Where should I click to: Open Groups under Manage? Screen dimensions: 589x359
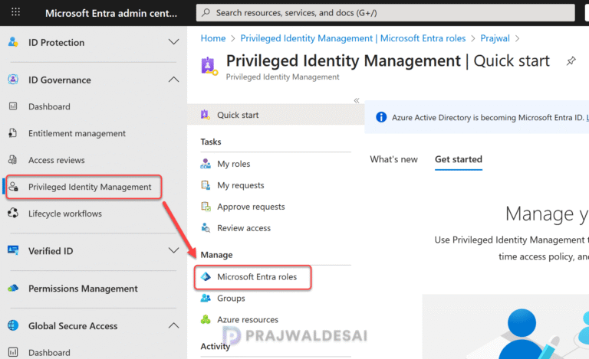231,298
